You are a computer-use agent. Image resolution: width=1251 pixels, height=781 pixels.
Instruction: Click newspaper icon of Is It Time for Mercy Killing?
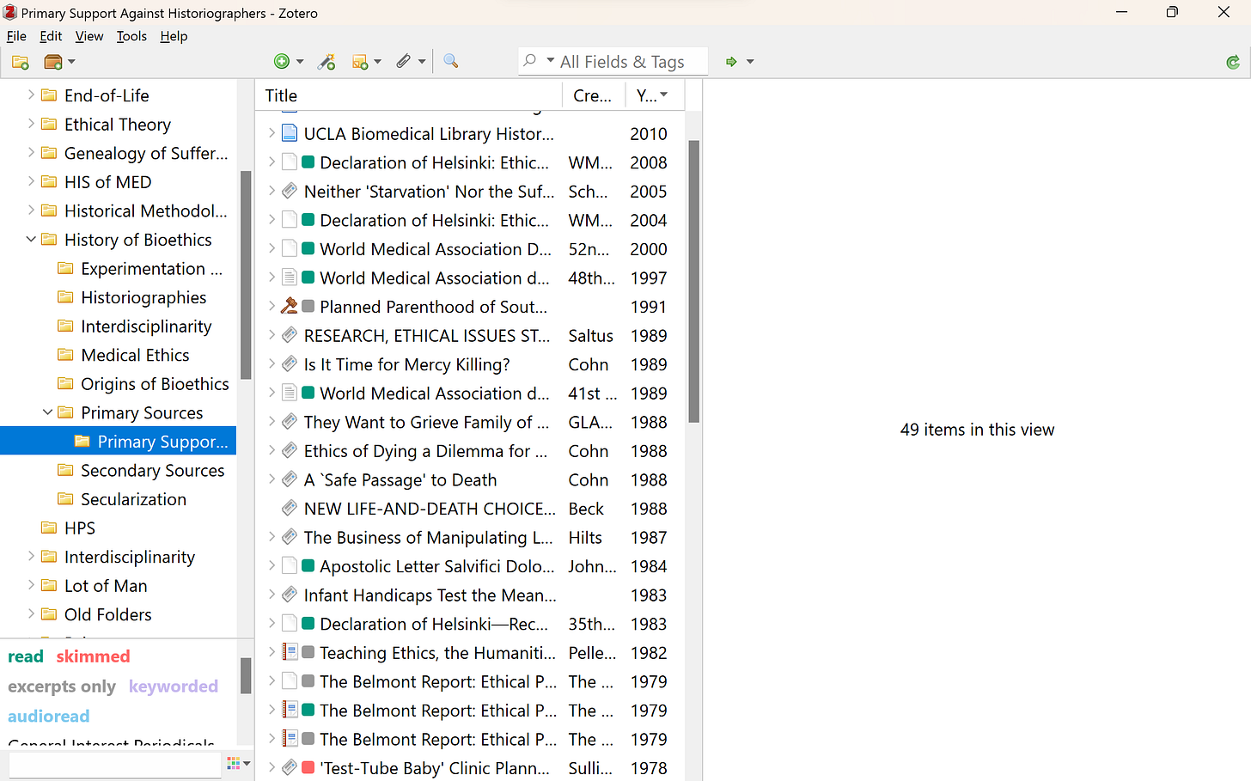[x=290, y=364]
